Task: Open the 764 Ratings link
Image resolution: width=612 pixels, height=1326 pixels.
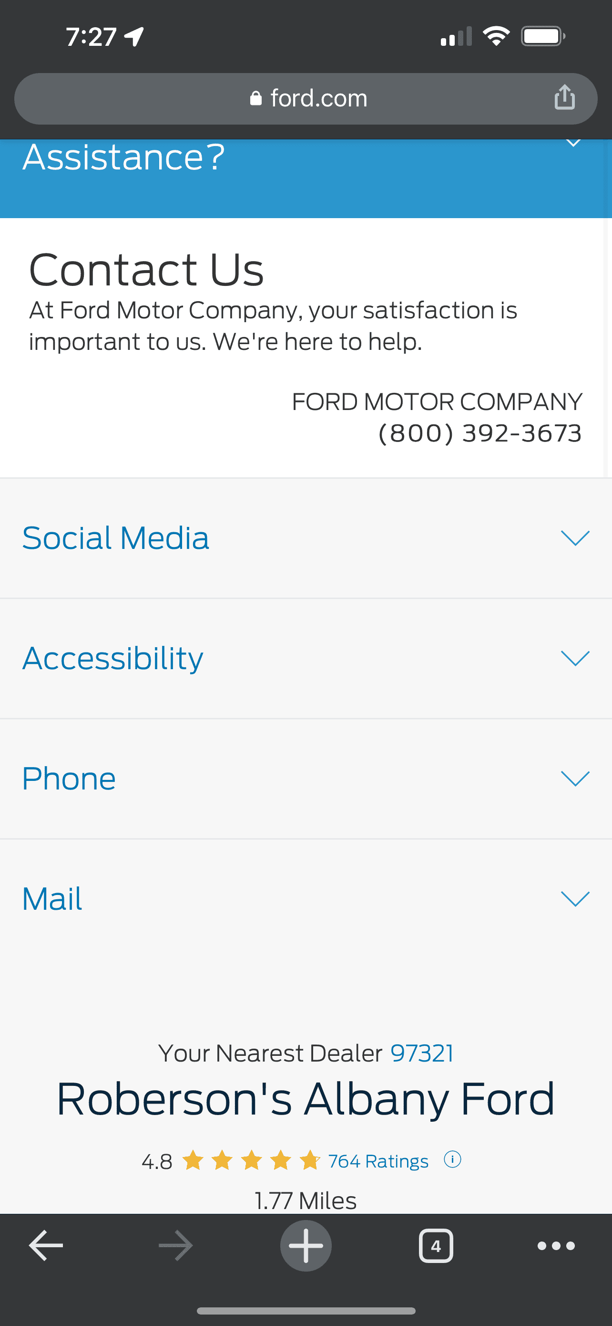Action: (x=378, y=1161)
